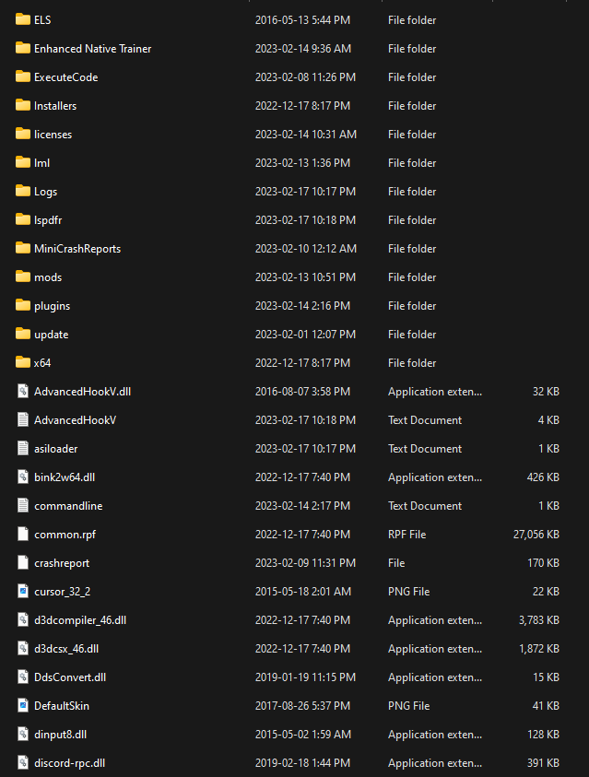Click the 3,783 KB size value
The image size is (589, 777).
click(x=539, y=620)
